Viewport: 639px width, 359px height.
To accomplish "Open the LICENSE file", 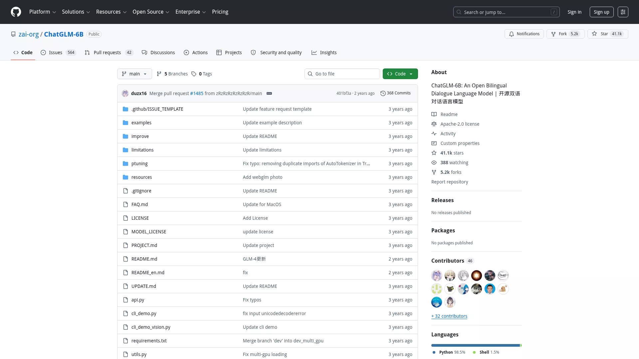I will [x=140, y=218].
